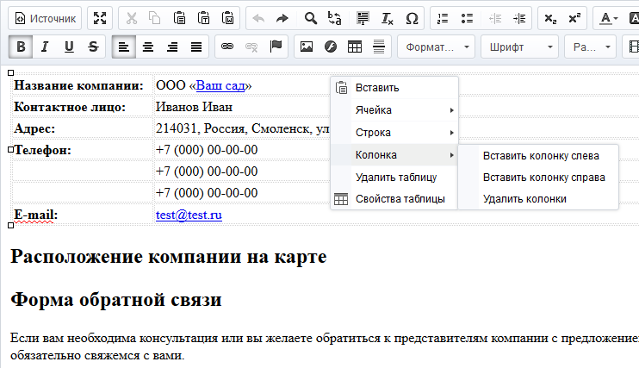The image size is (639, 368).
Task: Open the test@test.ru email link
Action: point(189,215)
